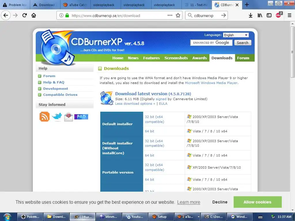Download Default installer 32 bit
Screen dimensions: 295x221
pos(154,119)
